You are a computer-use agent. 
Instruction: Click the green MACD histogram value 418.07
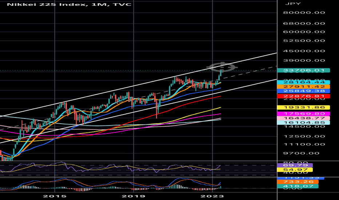pos(298,186)
